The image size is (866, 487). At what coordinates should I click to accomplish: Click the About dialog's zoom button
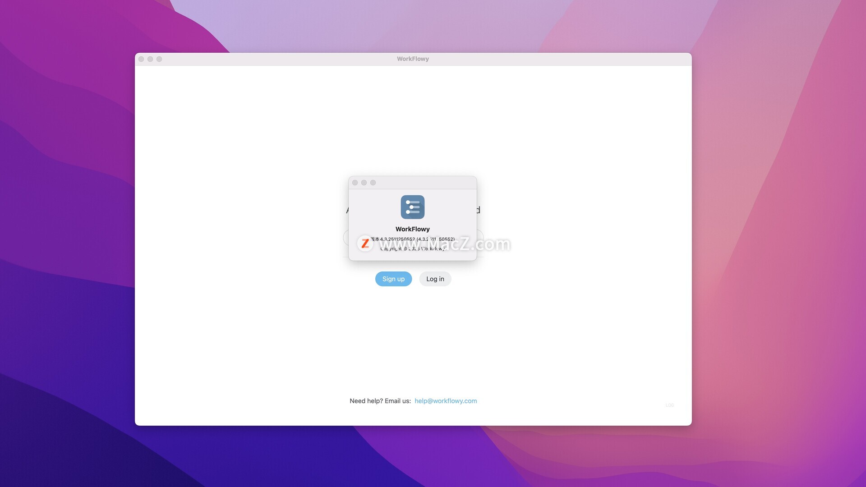point(373,183)
